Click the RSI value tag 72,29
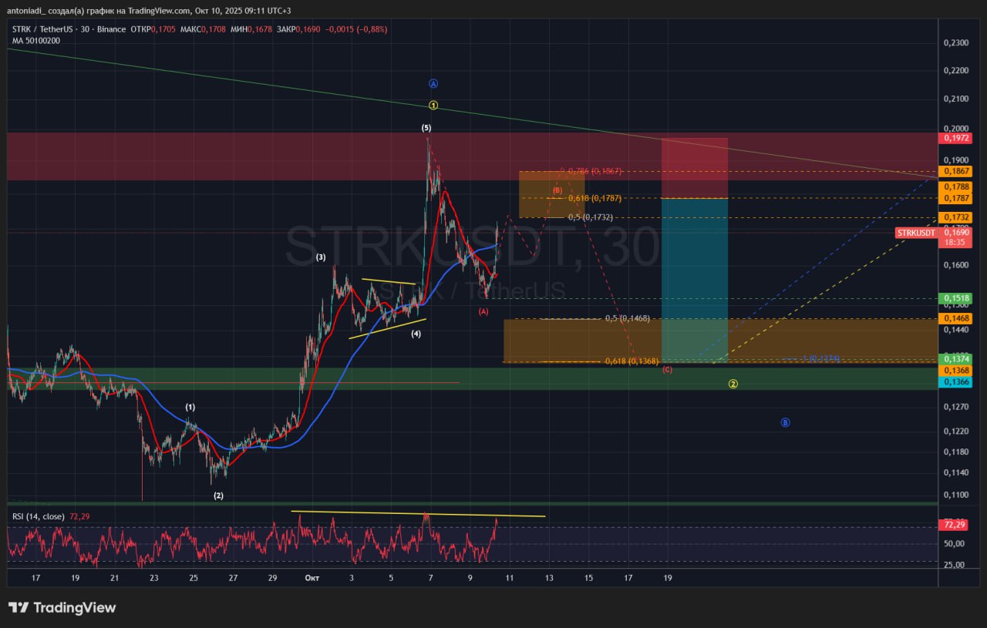Image resolution: width=987 pixels, height=628 pixels. [x=955, y=525]
